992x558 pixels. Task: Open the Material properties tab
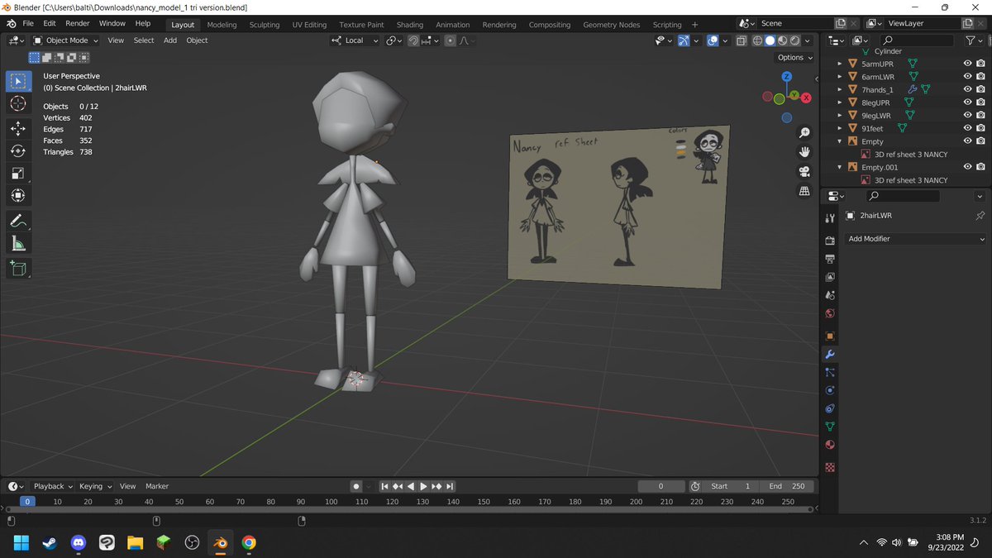coord(830,445)
